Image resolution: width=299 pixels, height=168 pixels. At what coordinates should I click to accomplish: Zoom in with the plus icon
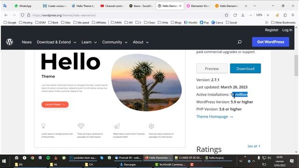click(x=268, y=15)
